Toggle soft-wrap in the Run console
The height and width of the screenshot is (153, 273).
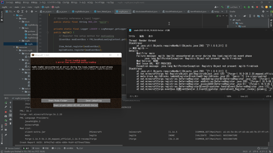tap(10, 111)
